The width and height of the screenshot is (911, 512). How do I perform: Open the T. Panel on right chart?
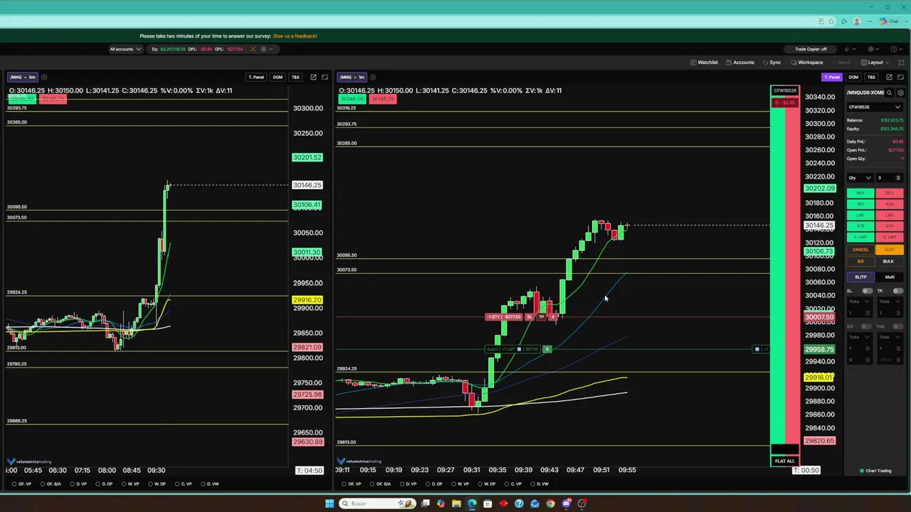(x=831, y=77)
